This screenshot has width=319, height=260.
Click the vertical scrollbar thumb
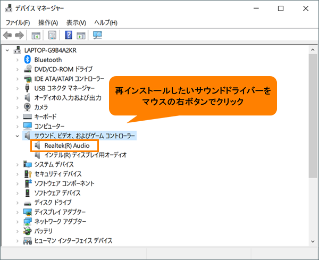[x=313, y=116]
